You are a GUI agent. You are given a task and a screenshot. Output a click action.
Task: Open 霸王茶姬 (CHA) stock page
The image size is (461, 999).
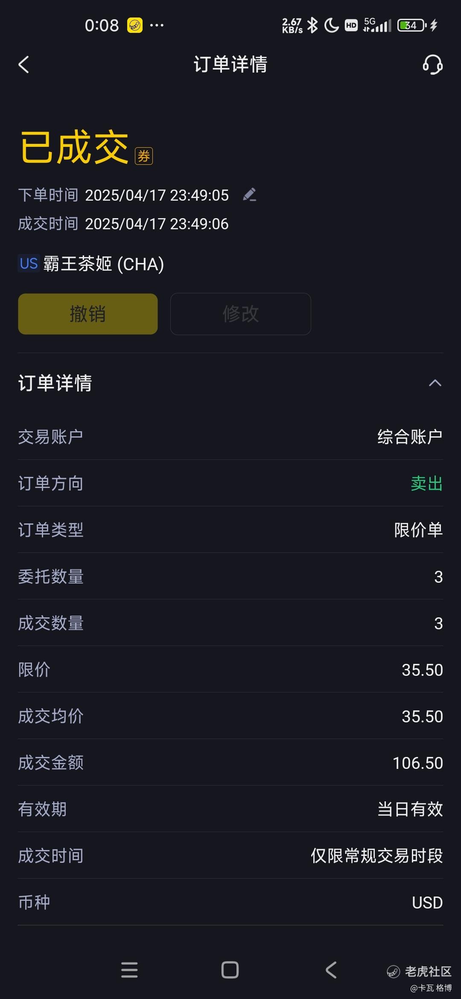tap(104, 264)
